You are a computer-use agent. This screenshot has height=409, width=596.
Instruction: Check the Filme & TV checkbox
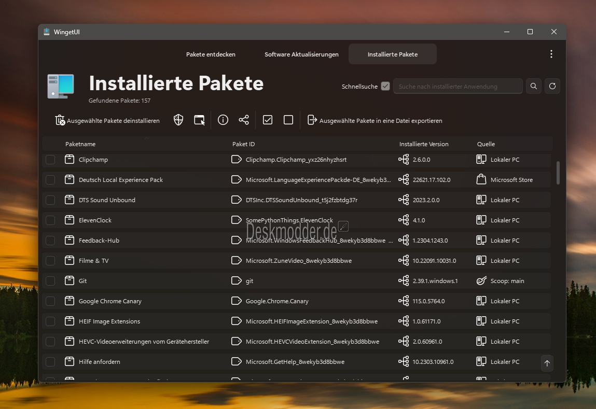(50, 261)
